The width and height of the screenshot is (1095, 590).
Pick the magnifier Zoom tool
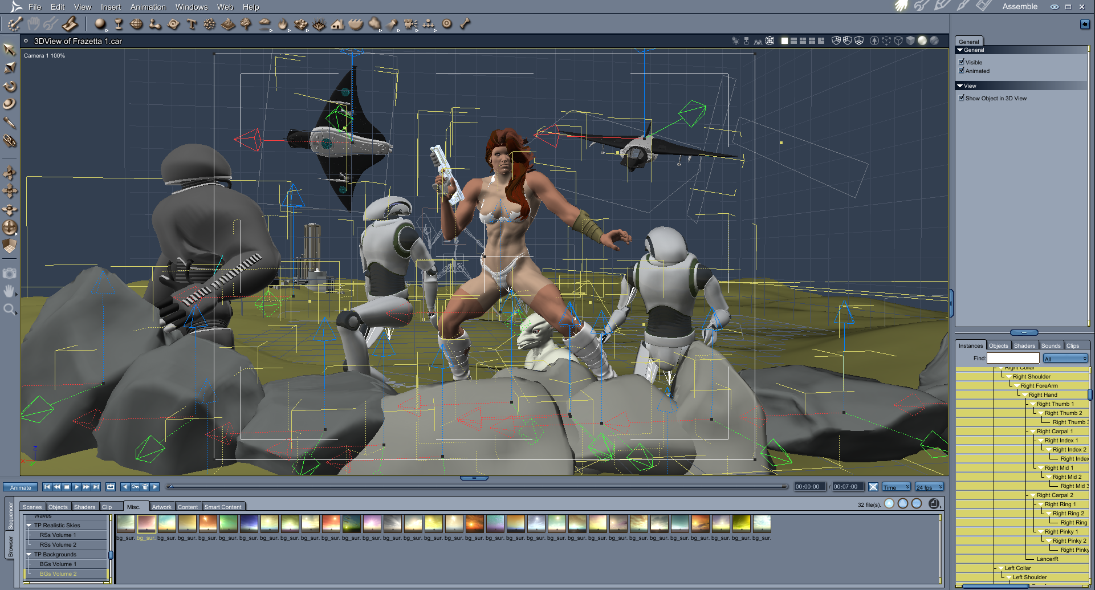(x=9, y=310)
